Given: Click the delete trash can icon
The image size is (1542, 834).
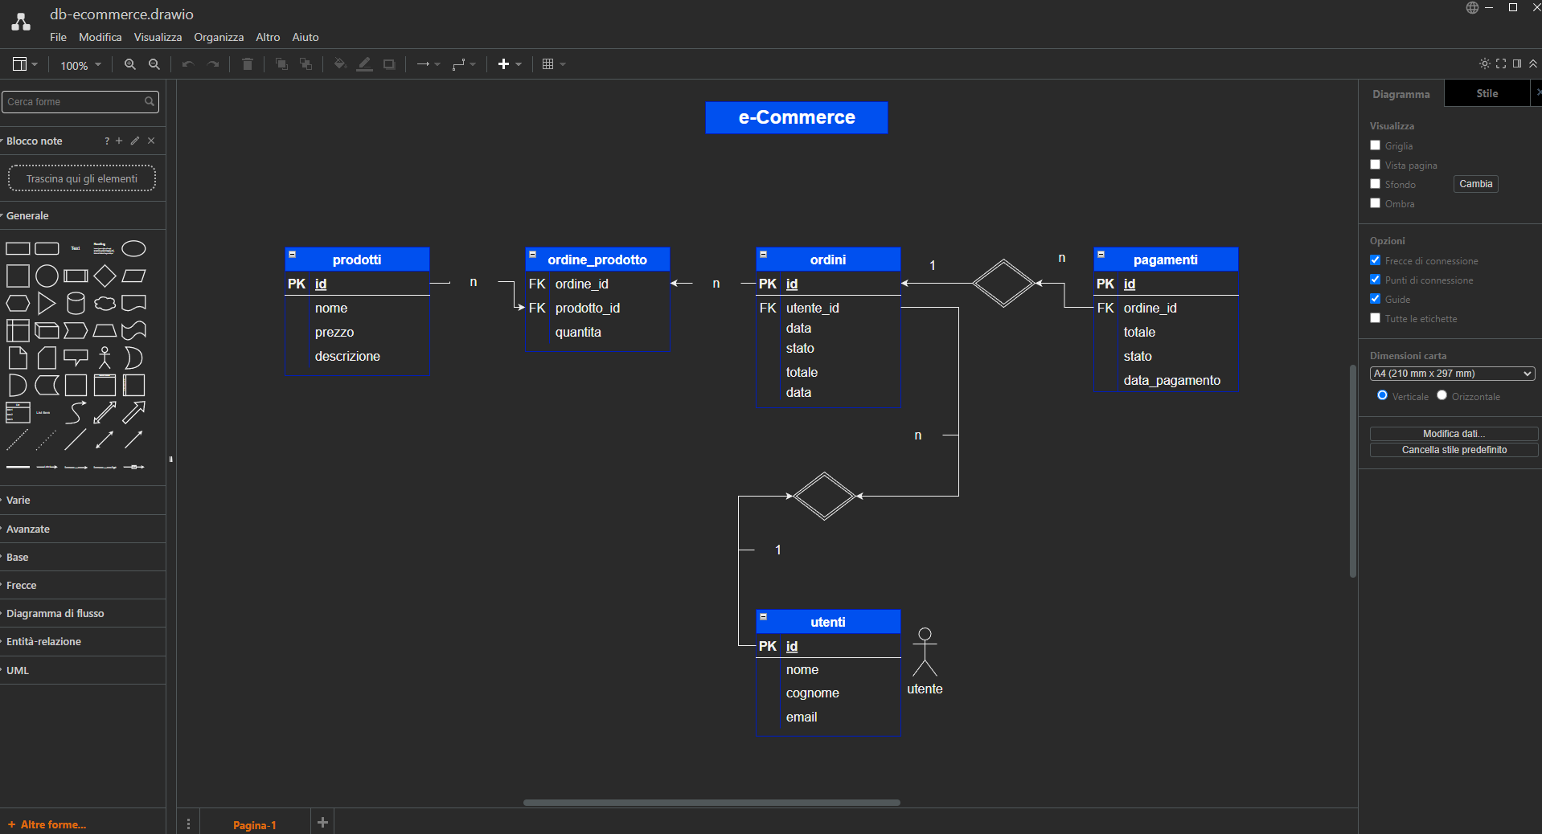Looking at the screenshot, I should [248, 64].
